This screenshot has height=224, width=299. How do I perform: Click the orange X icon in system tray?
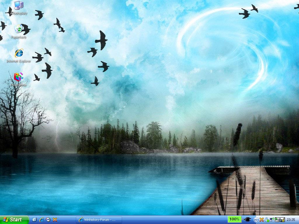pyautogui.click(x=262, y=220)
